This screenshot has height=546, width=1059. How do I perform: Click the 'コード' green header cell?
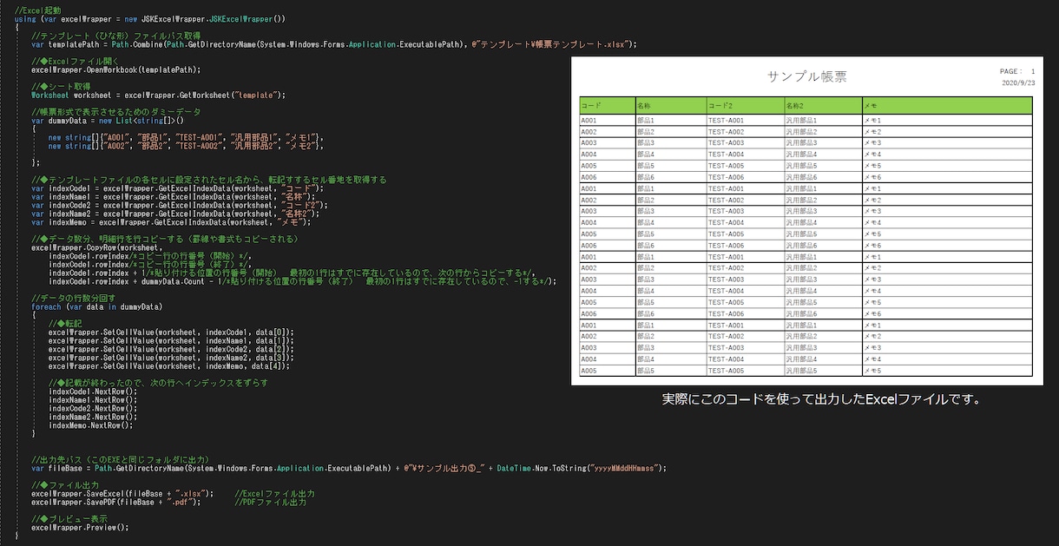point(608,105)
